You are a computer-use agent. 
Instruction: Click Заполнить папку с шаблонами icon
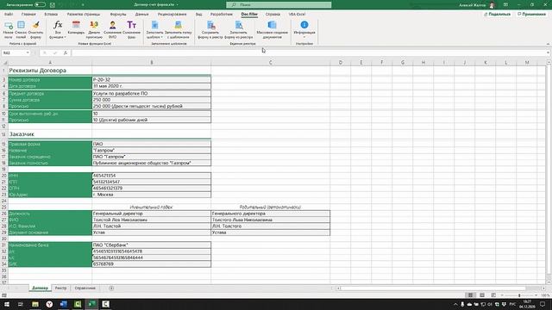click(179, 29)
